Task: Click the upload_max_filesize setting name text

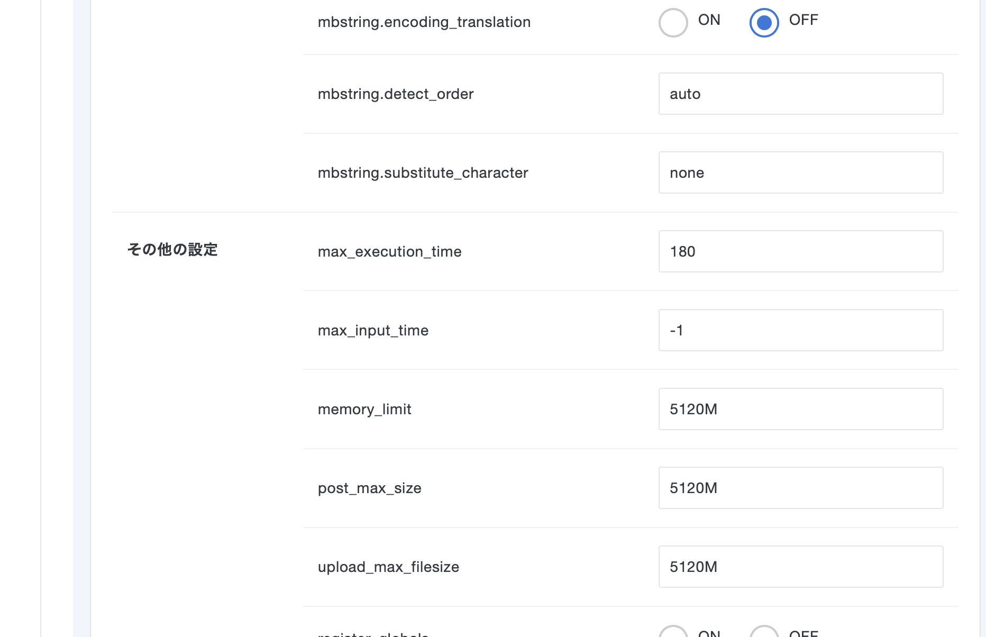Action: [x=388, y=567]
